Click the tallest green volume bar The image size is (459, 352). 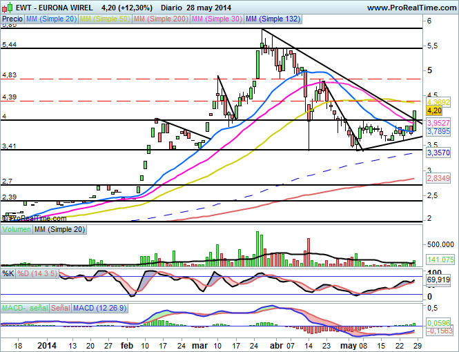coord(257,248)
